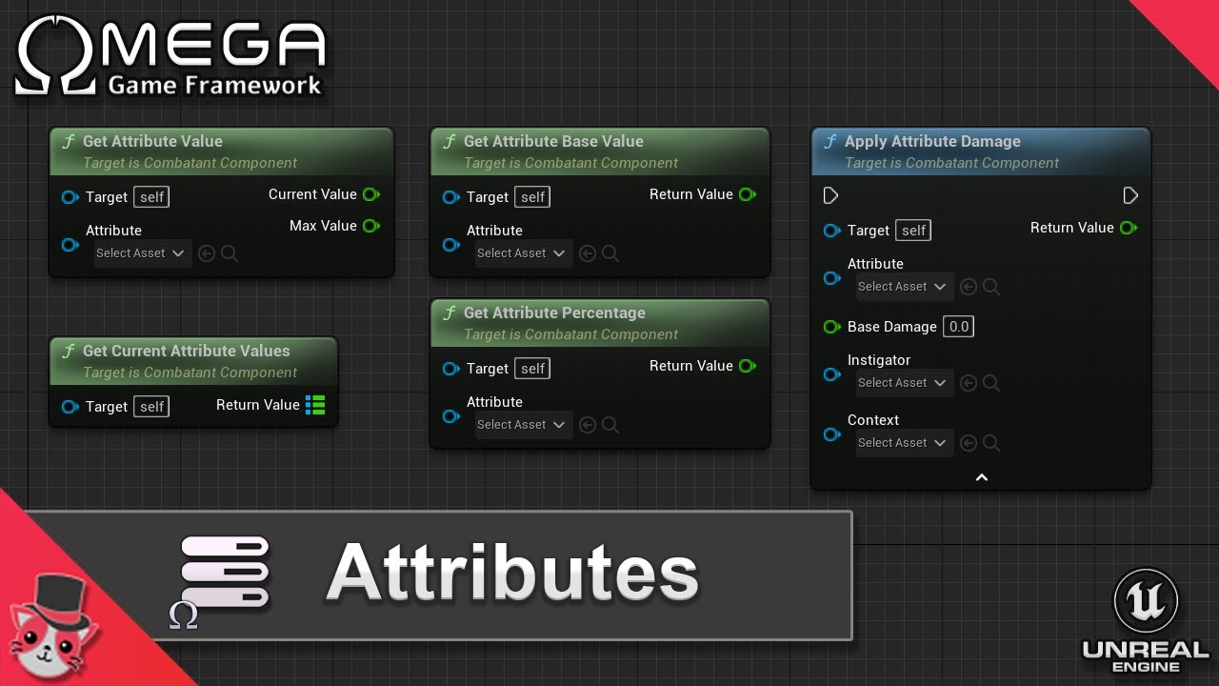
Task: Use selected asset arrow in Get Attribute Percentage
Action: pos(588,425)
